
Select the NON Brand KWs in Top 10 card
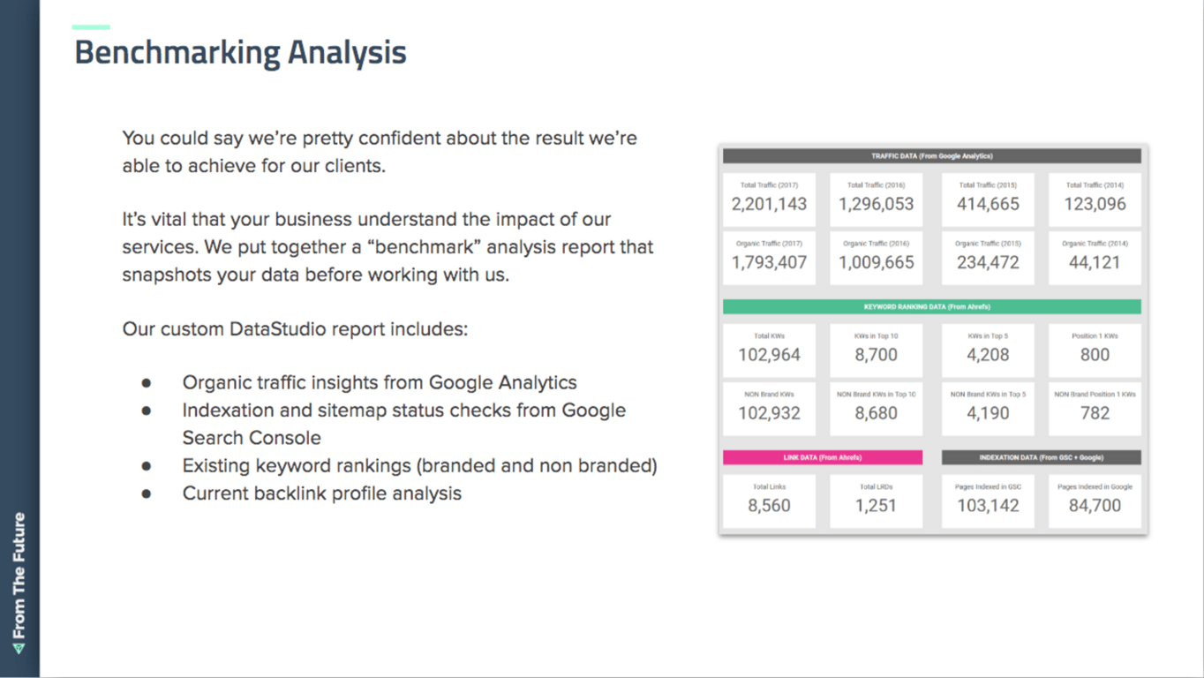(876, 408)
